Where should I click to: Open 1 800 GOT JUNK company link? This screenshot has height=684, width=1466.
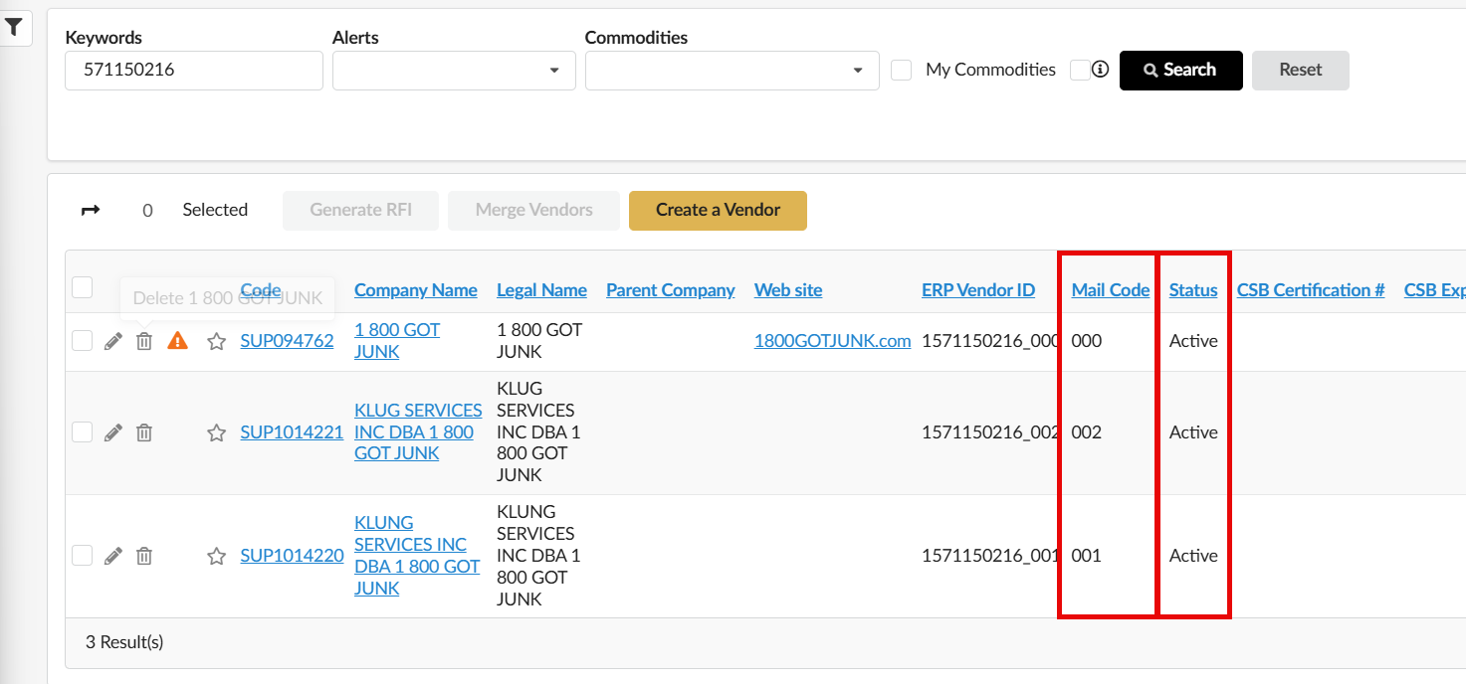tap(397, 341)
